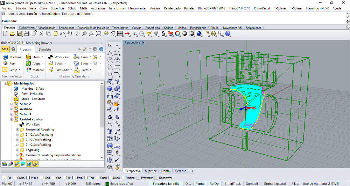Viewport: 350px width, 186px height.
Task: Switch to the Frontal viewport tab
Action: 166,171
